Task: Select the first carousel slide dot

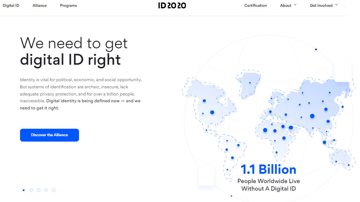Action: tap(24, 190)
